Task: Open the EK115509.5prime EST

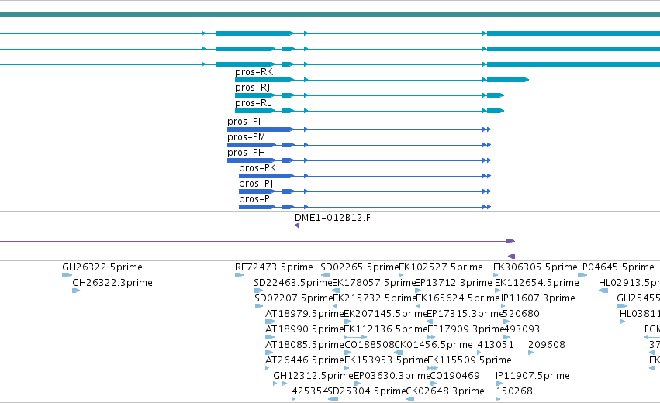Action: pyautogui.click(x=433, y=368)
